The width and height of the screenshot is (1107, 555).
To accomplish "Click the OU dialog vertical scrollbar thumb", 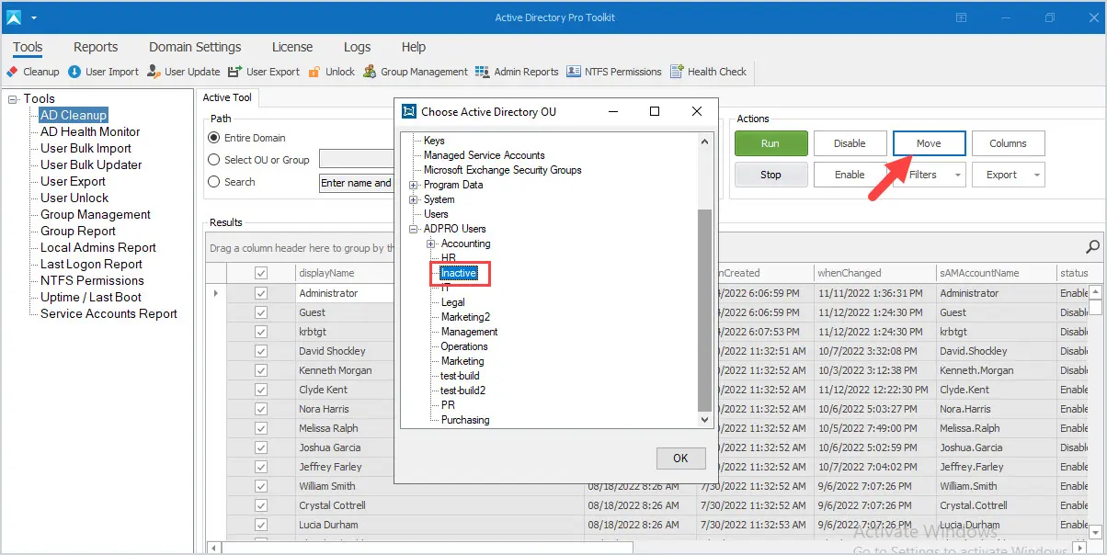I will [704, 311].
